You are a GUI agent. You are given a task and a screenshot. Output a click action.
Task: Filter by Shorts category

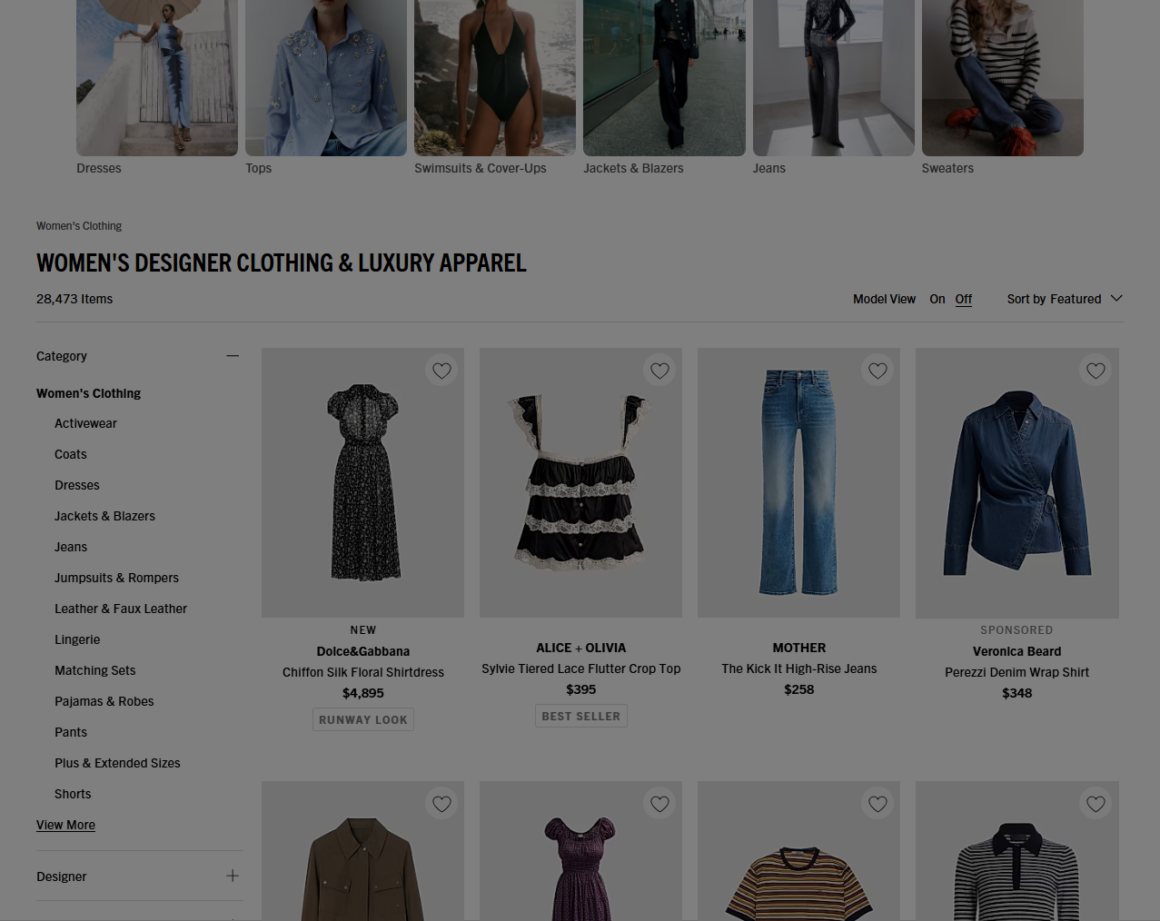[x=73, y=794]
